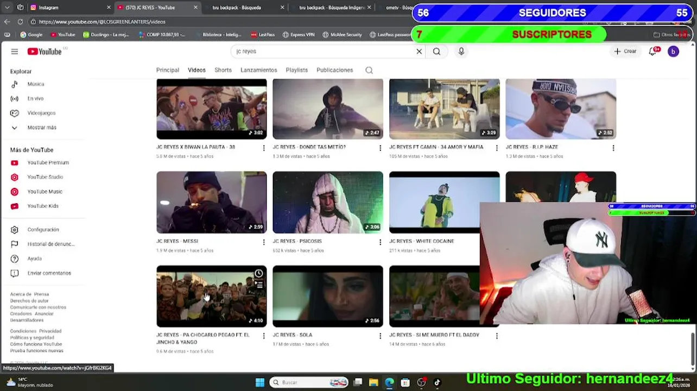The height and width of the screenshot is (391, 697).
Task: Switch to the Principal channel tab
Action: point(168,70)
